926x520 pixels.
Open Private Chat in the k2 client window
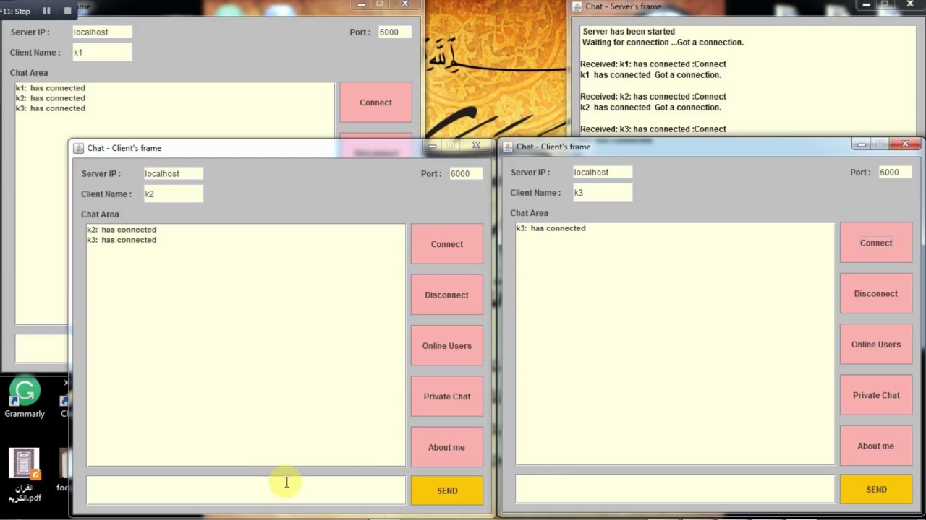pos(446,396)
